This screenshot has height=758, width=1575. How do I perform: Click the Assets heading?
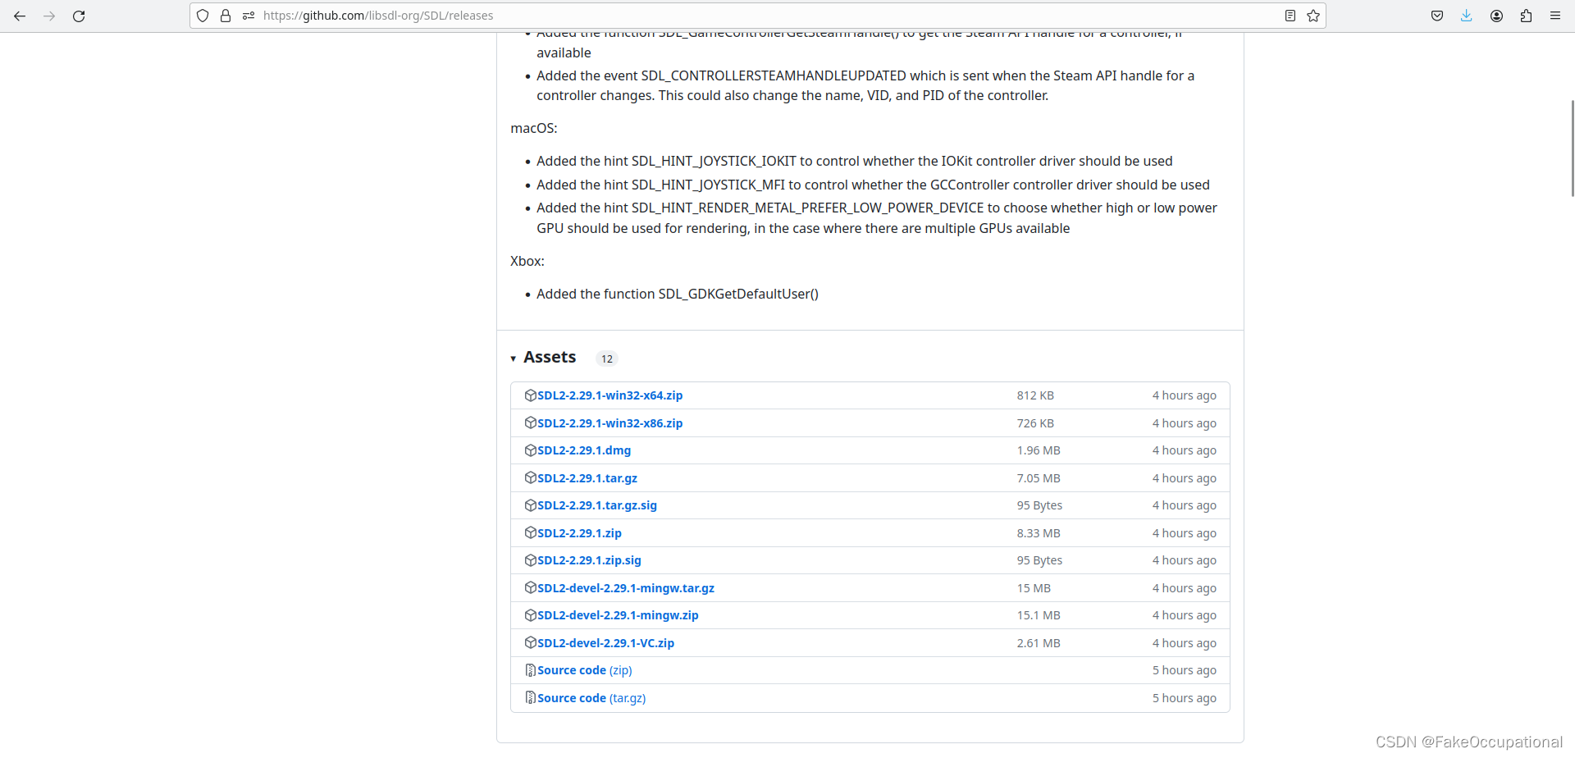[x=550, y=358]
